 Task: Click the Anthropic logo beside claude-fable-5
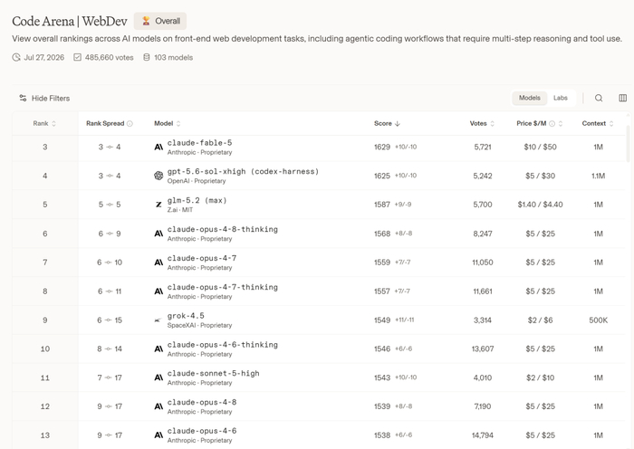[158, 148]
